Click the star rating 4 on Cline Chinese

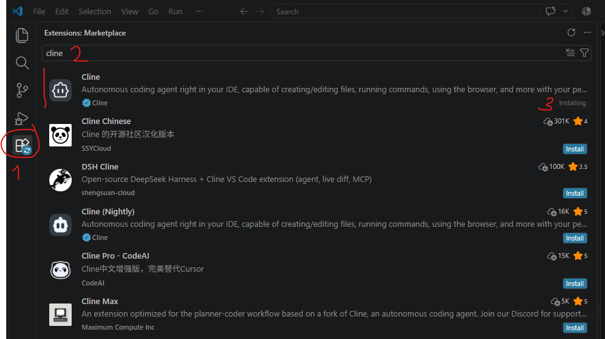pyautogui.click(x=581, y=122)
